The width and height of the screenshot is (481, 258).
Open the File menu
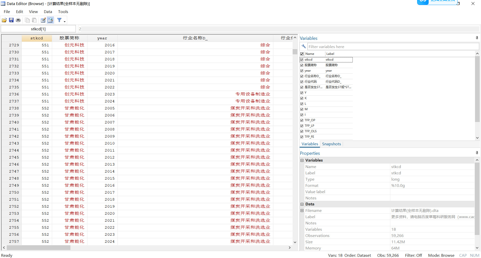point(7,12)
